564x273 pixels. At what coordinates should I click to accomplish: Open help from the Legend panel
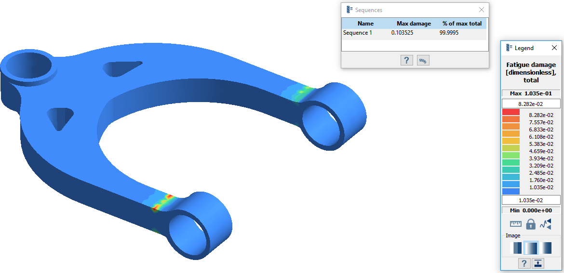pos(524,263)
